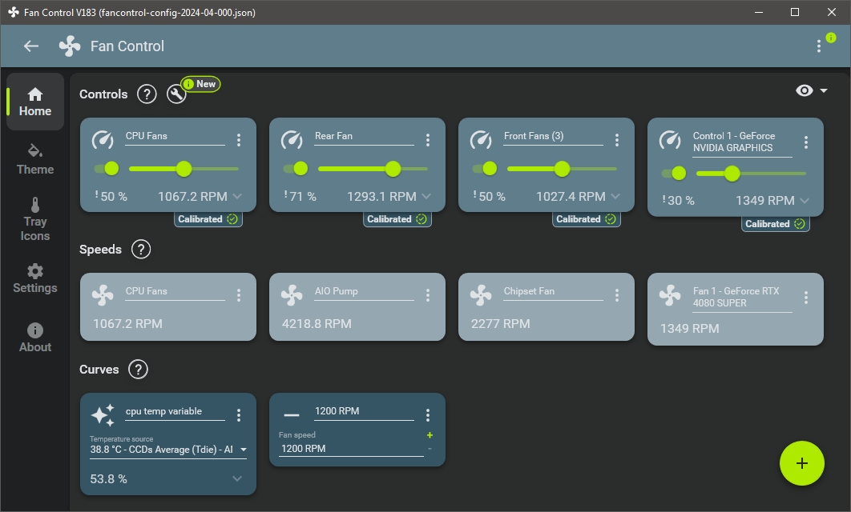Click the gauge icon on the CPU Fans control card
Viewport: 851px width, 512px height.
(103, 141)
